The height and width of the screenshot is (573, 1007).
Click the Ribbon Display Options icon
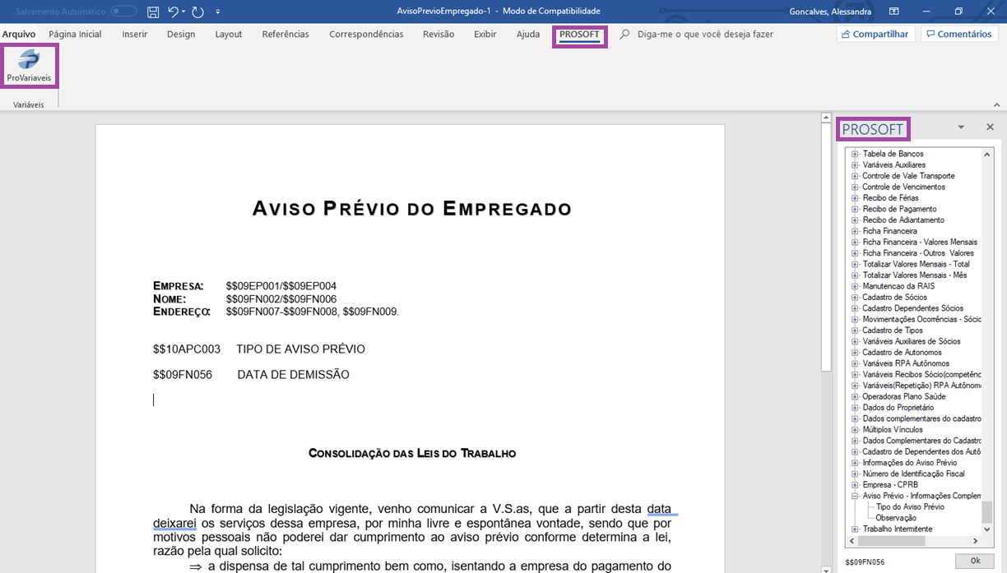[893, 12]
